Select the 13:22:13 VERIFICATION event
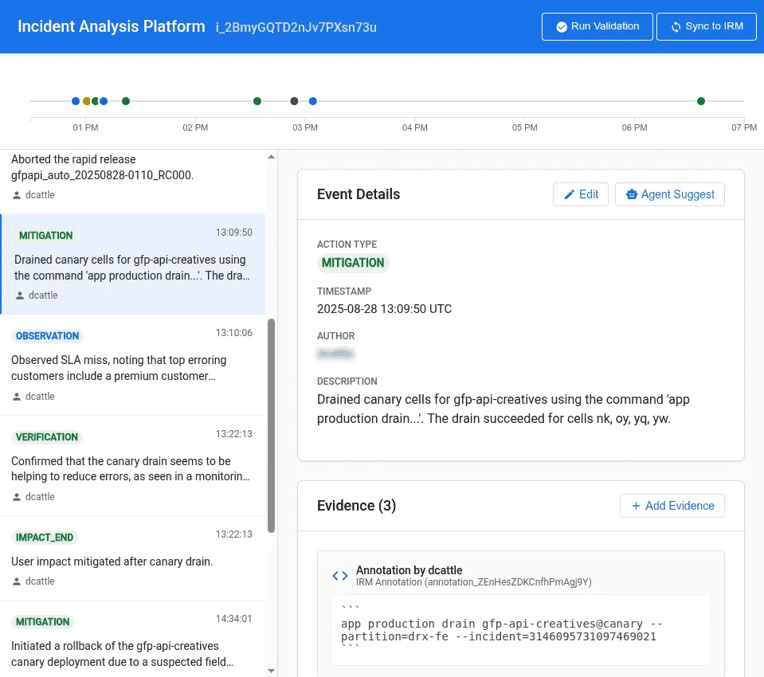The image size is (764, 677). click(x=132, y=466)
